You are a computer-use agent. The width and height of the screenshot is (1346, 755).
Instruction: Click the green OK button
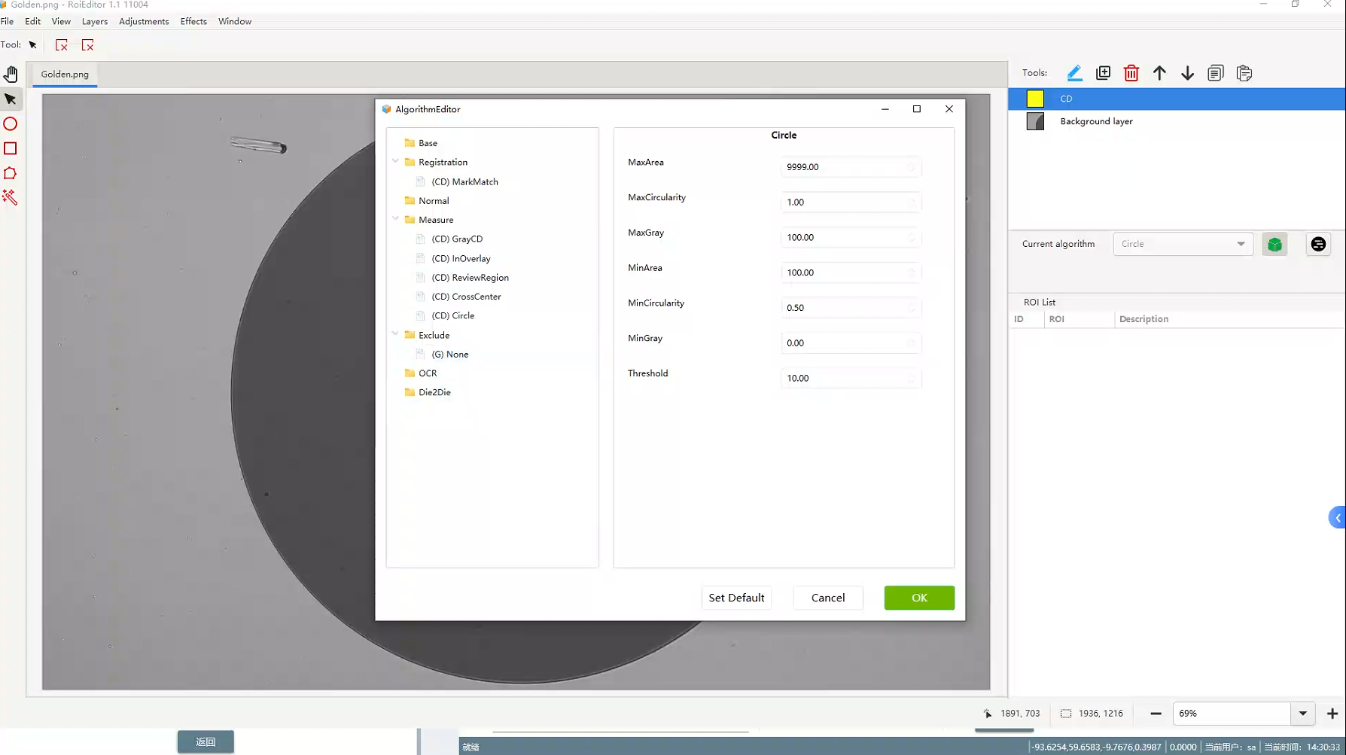[x=919, y=598]
